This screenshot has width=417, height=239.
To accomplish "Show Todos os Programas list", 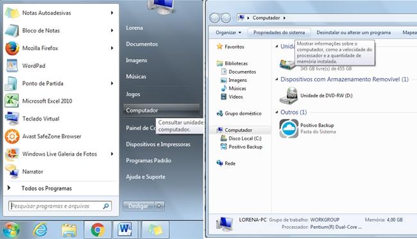I will click(x=47, y=188).
